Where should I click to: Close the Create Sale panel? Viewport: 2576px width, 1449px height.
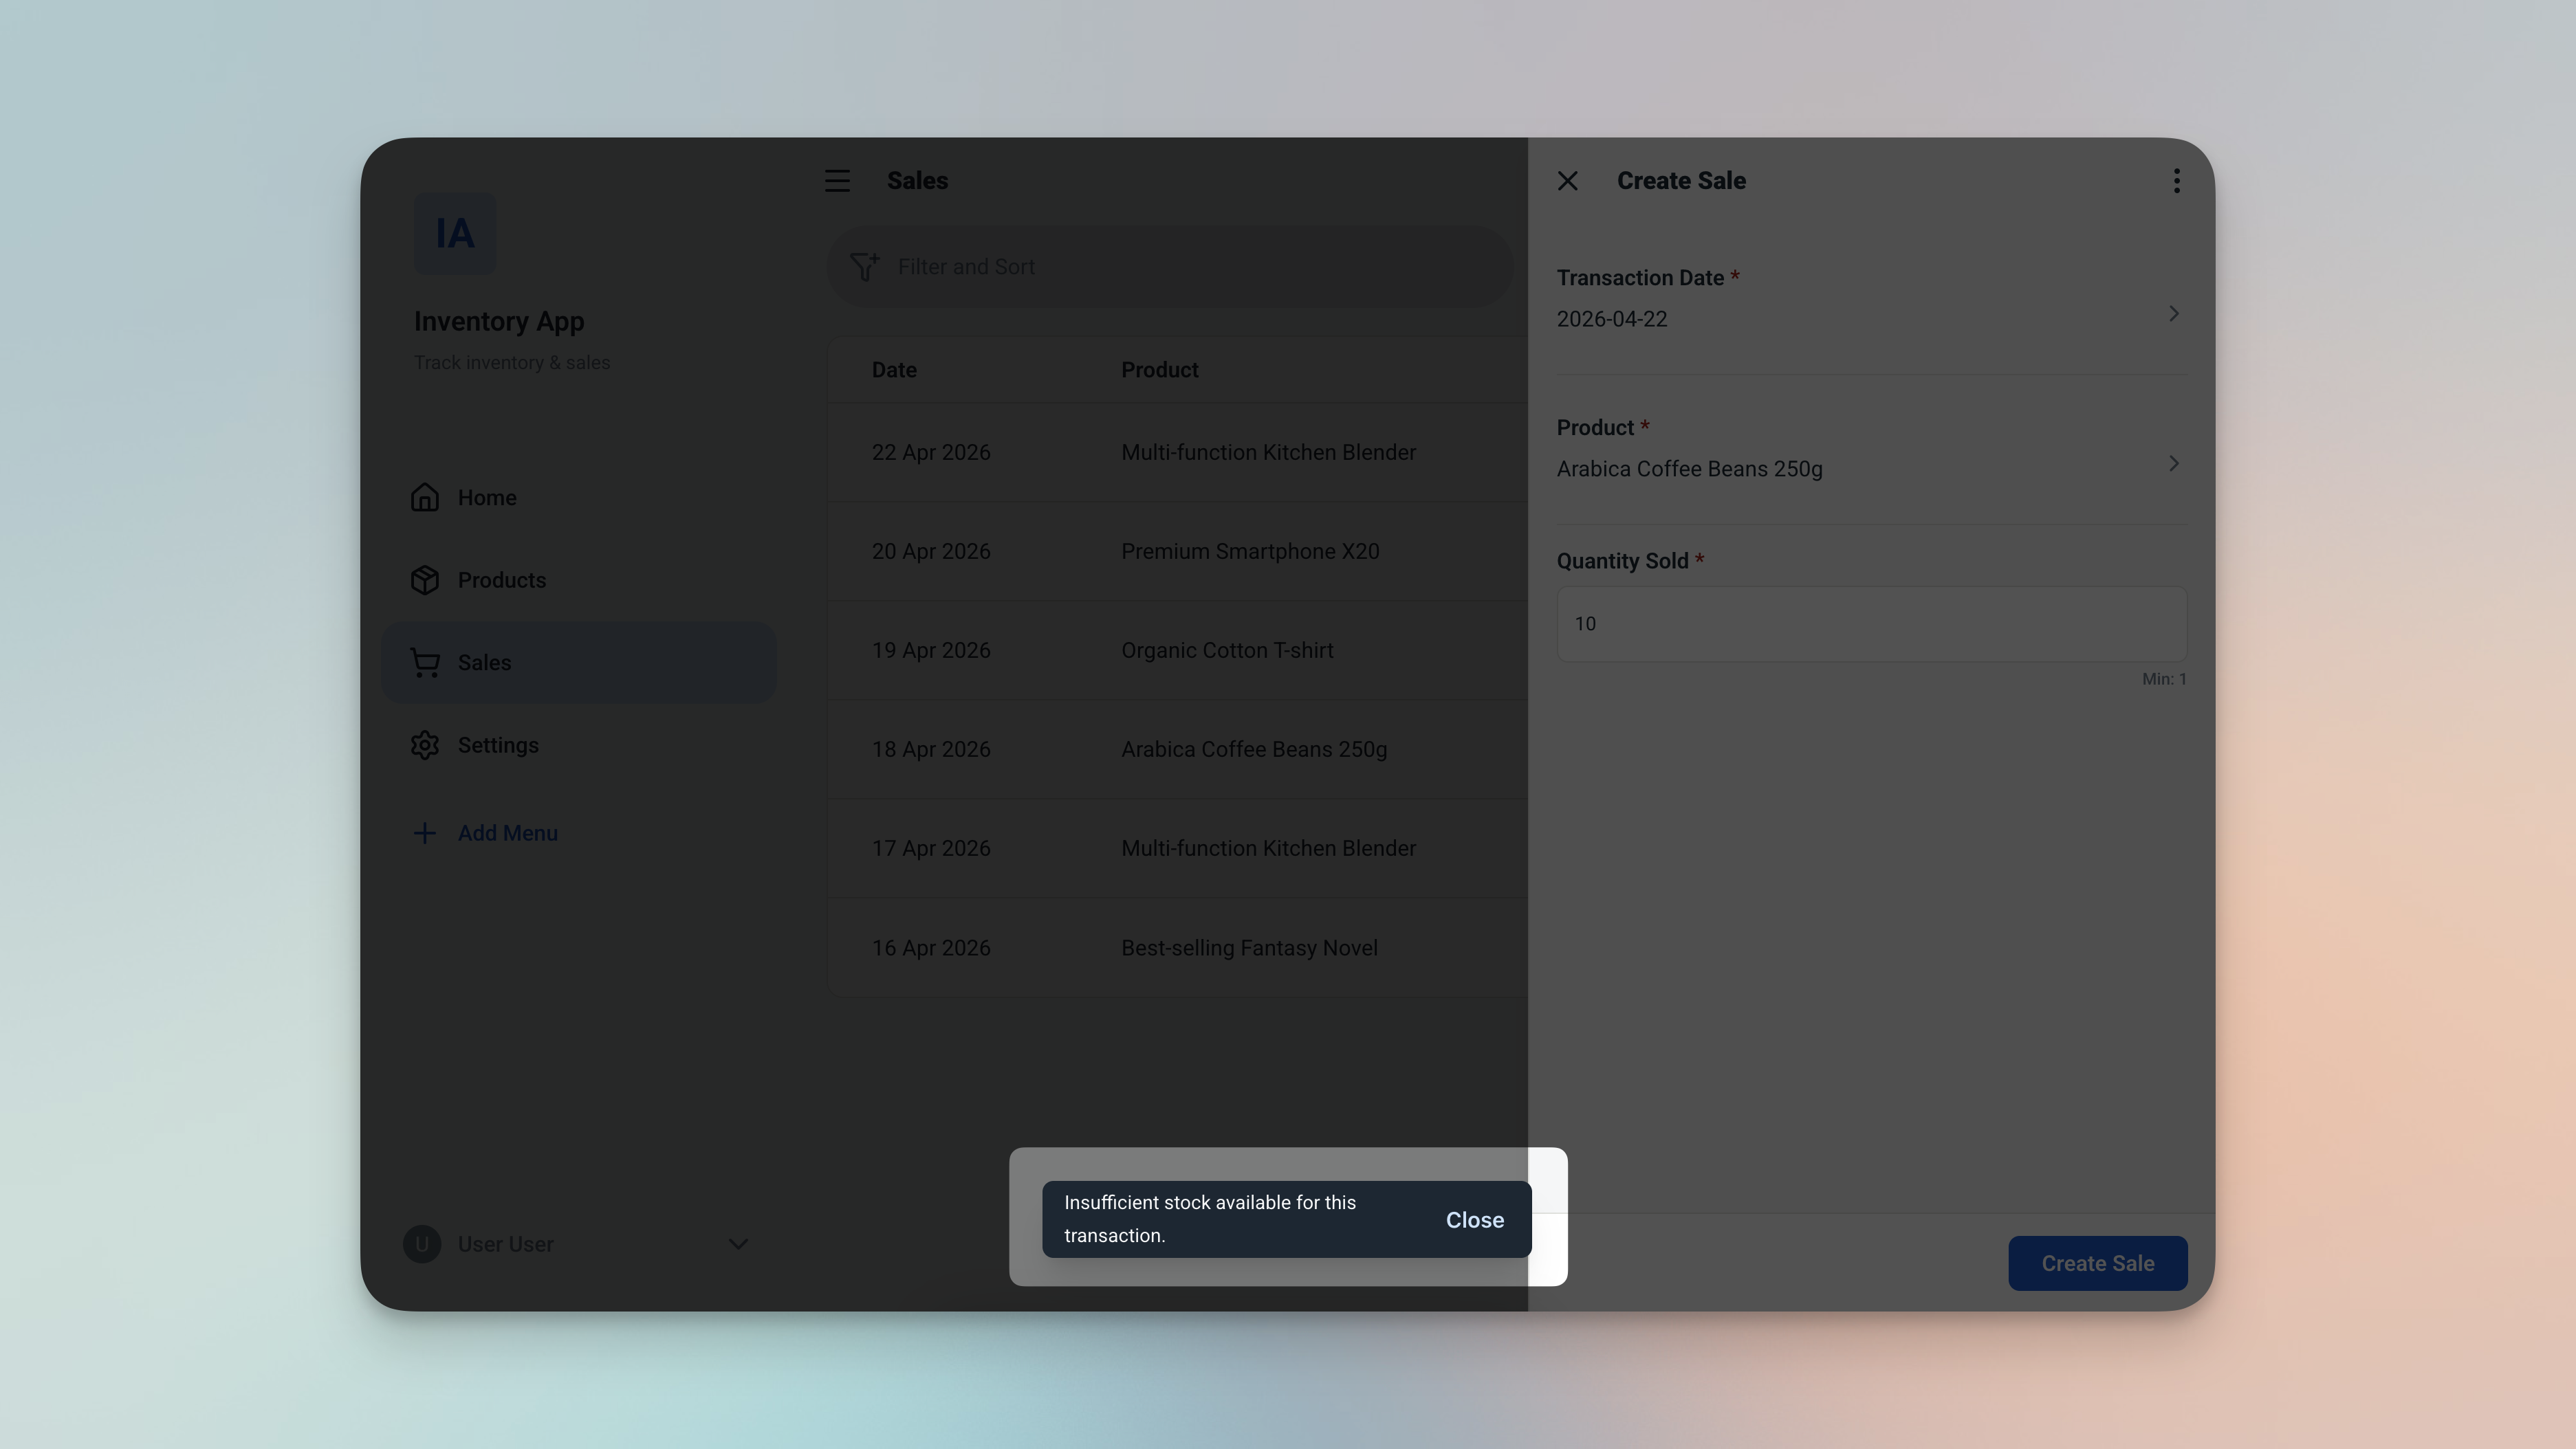(x=1568, y=181)
